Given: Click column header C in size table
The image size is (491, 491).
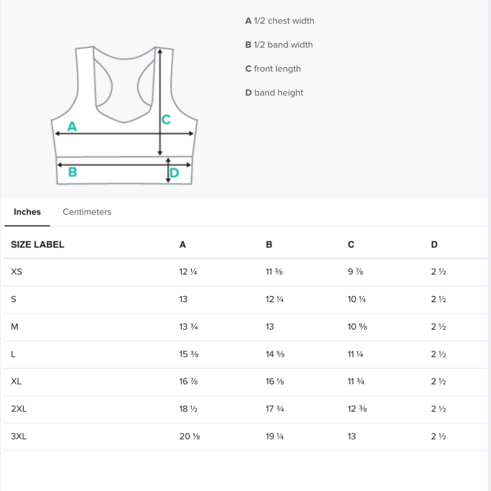Looking at the screenshot, I should pos(351,244).
